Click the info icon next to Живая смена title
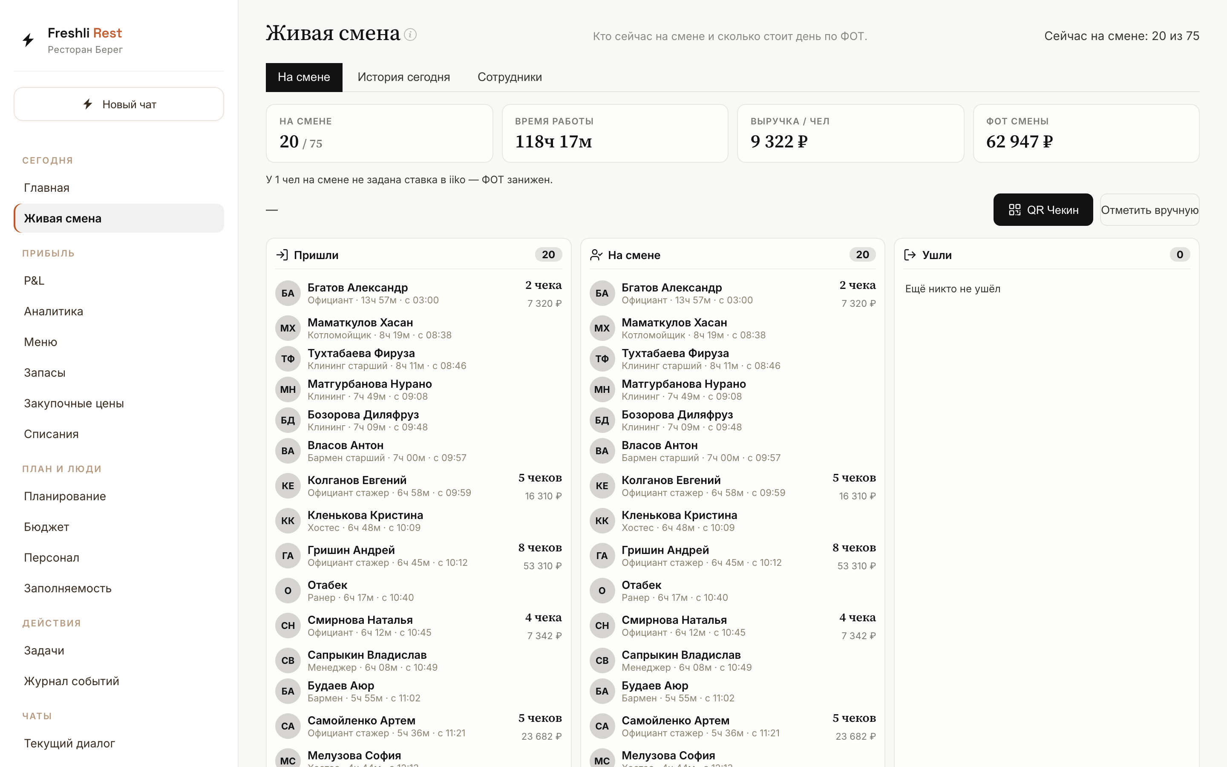This screenshot has height=767, width=1227. click(410, 35)
